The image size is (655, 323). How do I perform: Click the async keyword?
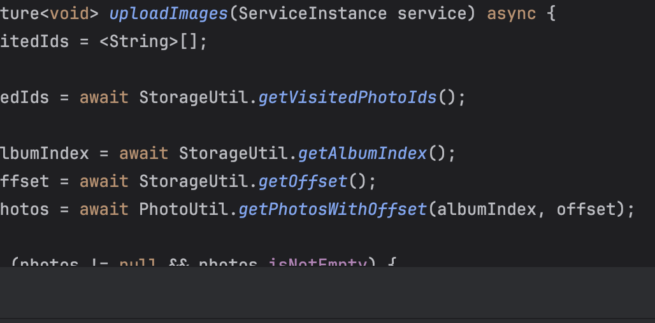coord(512,13)
